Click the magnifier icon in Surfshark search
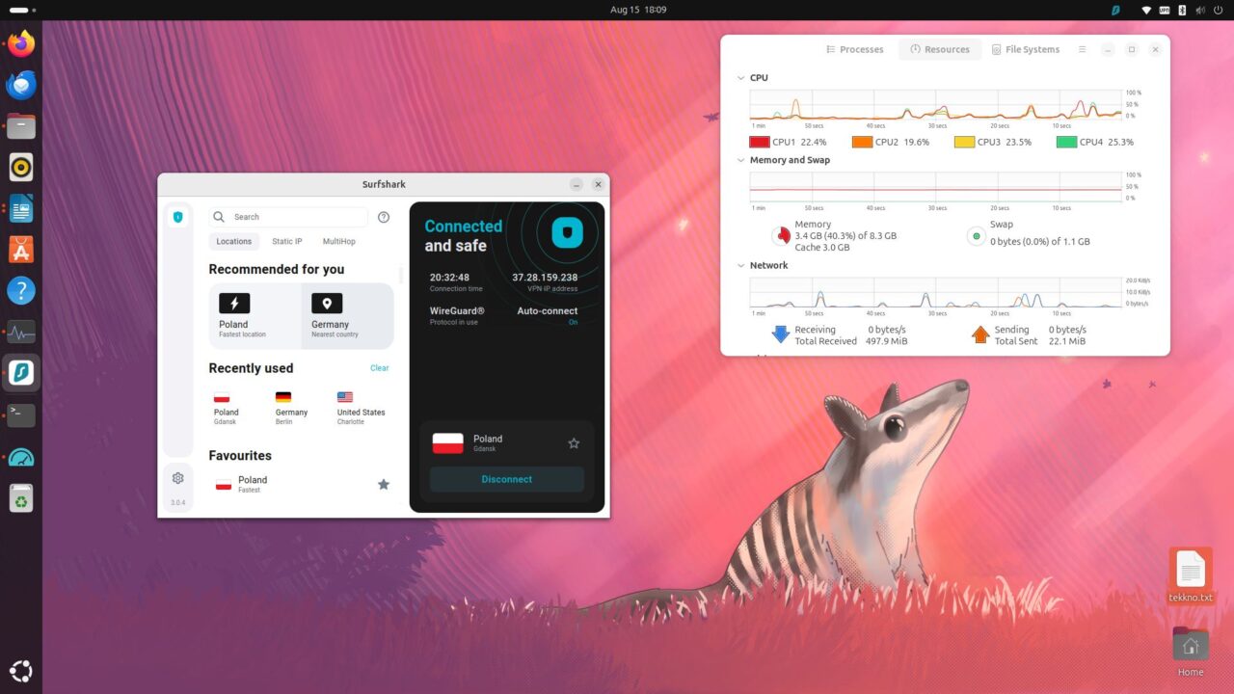Screen dimensions: 1234x694 coord(219,217)
